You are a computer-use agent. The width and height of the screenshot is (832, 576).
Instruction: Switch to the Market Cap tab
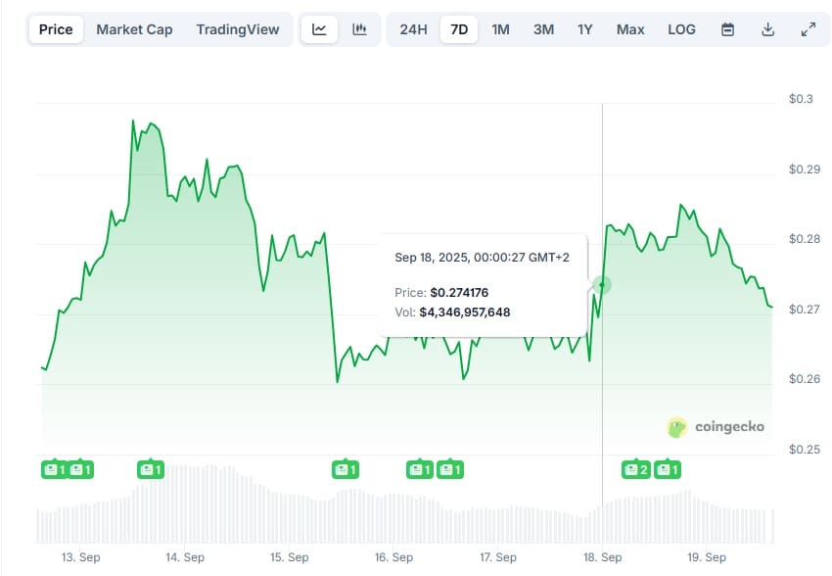(x=134, y=28)
